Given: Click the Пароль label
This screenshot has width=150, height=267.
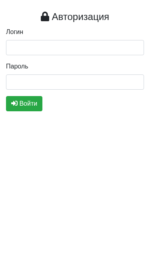Looking at the screenshot, I should (x=17, y=66).
